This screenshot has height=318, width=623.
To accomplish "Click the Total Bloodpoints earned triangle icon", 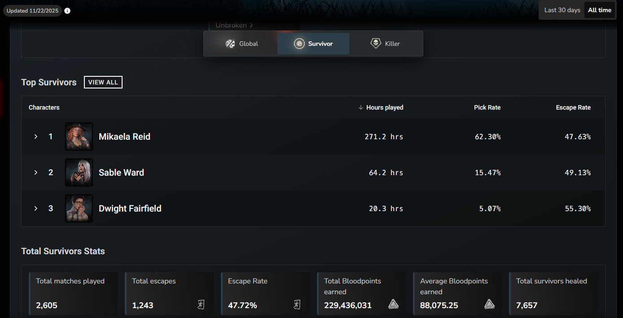I will click(x=393, y=305).
